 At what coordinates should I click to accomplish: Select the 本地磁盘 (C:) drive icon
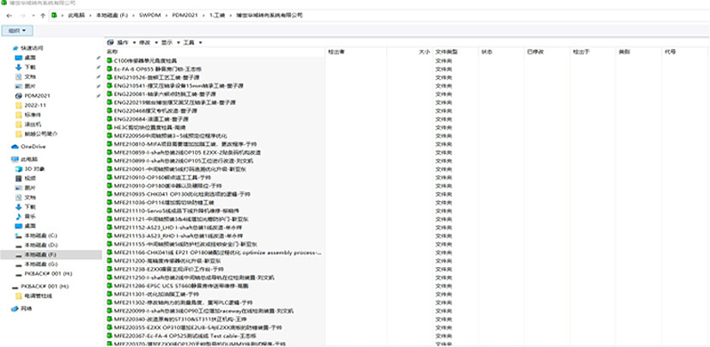[x=18, y=235]
